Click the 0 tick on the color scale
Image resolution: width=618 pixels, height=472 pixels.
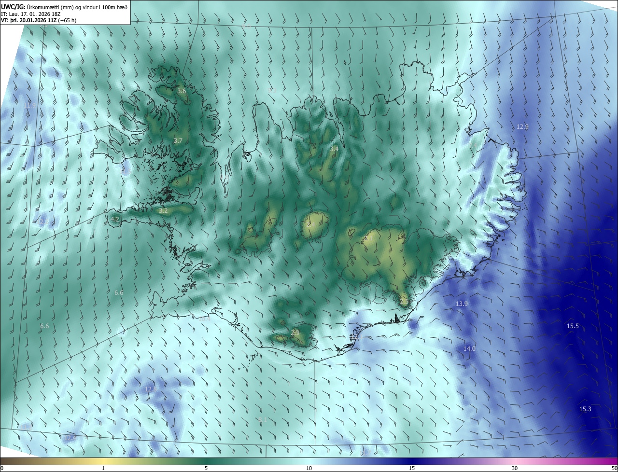[x=2, y=469]
